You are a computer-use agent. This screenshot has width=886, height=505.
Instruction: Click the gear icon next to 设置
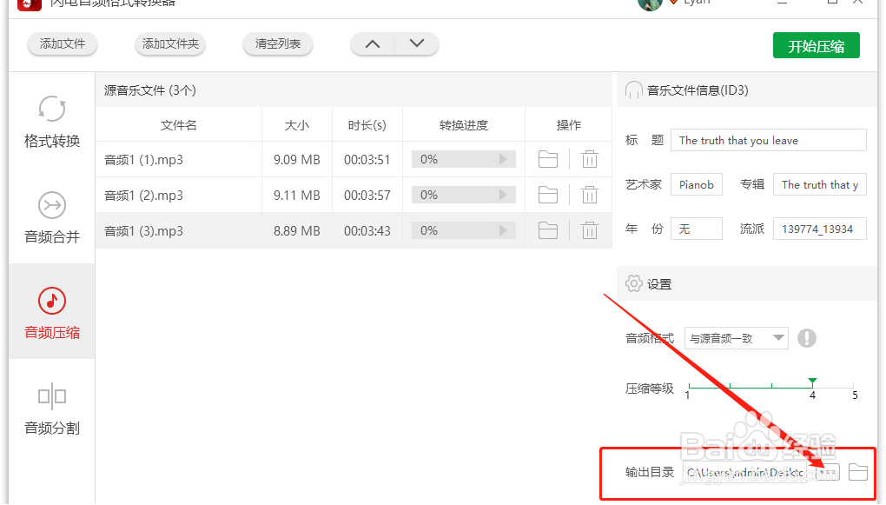coord(633,282)
